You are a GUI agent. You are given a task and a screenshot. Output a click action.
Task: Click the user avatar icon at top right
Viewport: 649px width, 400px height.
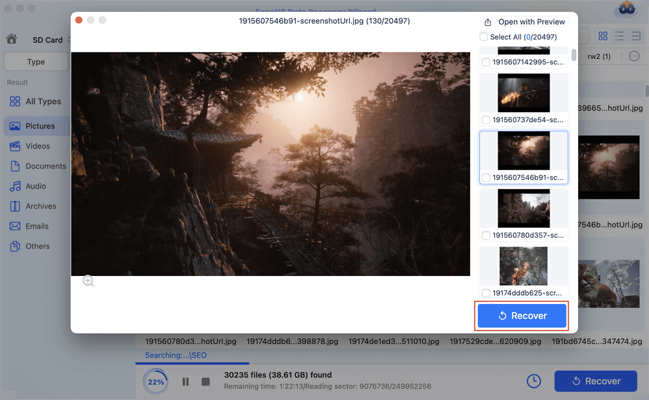[627, 8]
